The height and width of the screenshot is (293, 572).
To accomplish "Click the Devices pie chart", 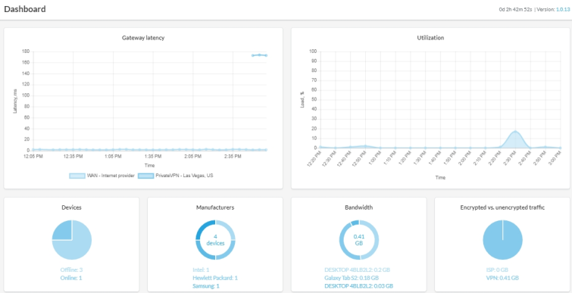I will point(72,240).
